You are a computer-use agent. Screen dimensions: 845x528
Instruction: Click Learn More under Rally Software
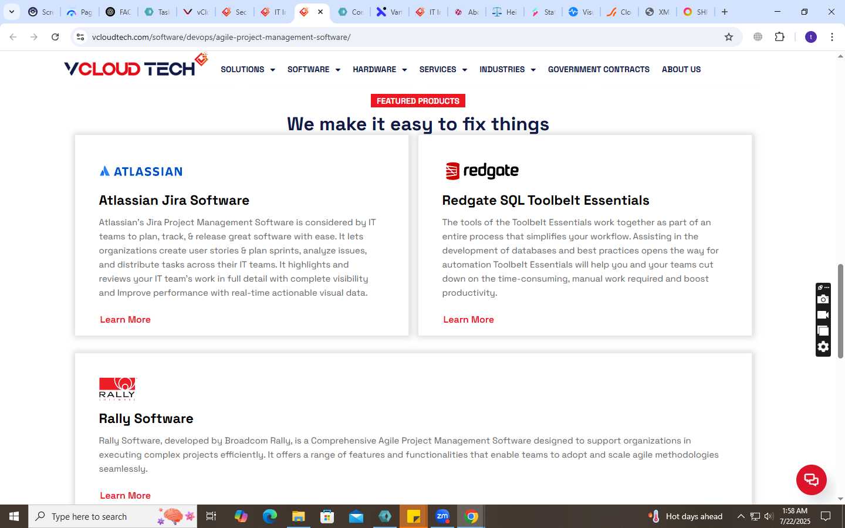pyautogui.click(x=125, y=496)
